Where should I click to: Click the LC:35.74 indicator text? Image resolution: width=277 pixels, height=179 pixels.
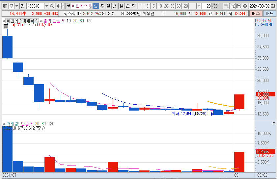(263, 20)
